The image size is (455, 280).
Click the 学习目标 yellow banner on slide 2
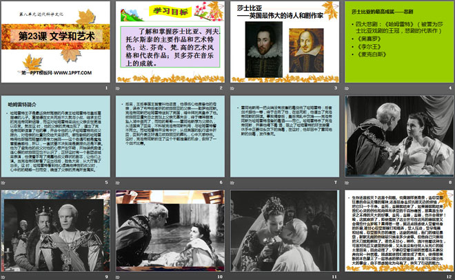(x=170, y=12)
